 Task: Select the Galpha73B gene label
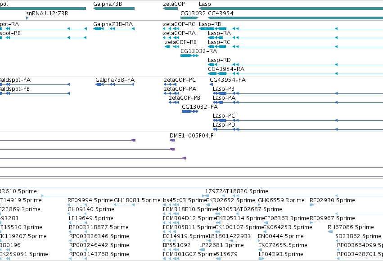108,4
